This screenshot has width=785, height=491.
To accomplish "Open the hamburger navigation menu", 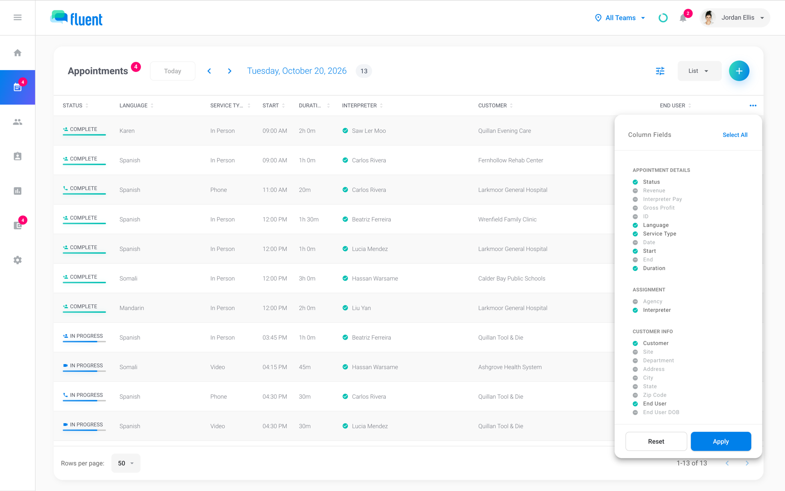I will tap(18, 17).
